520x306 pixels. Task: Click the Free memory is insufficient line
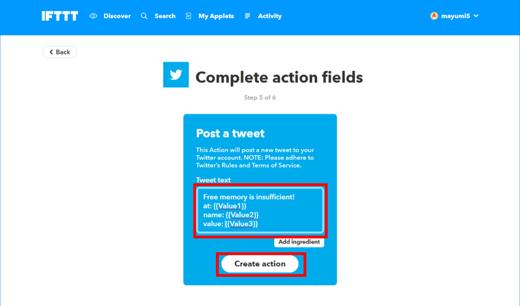click(249, 197)
